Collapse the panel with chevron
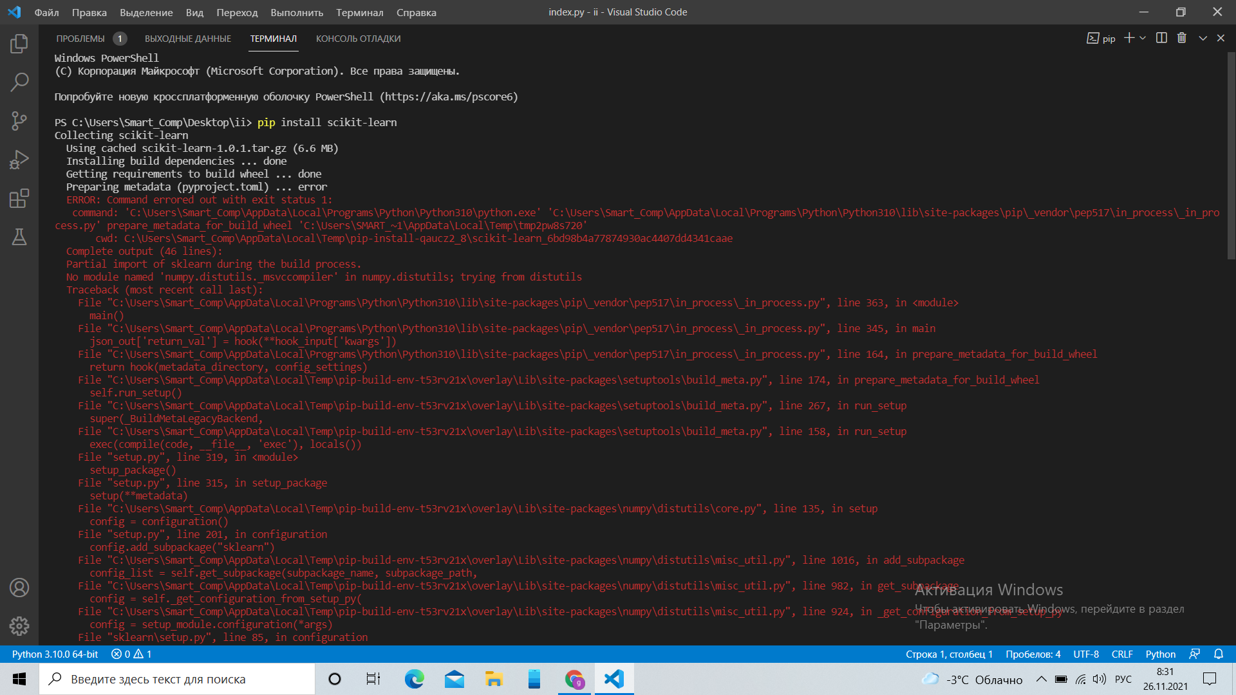1236x695 pixels. tap(1203, 38)
